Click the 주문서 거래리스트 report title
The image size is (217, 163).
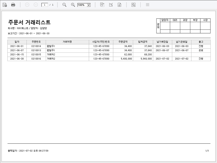29,22
